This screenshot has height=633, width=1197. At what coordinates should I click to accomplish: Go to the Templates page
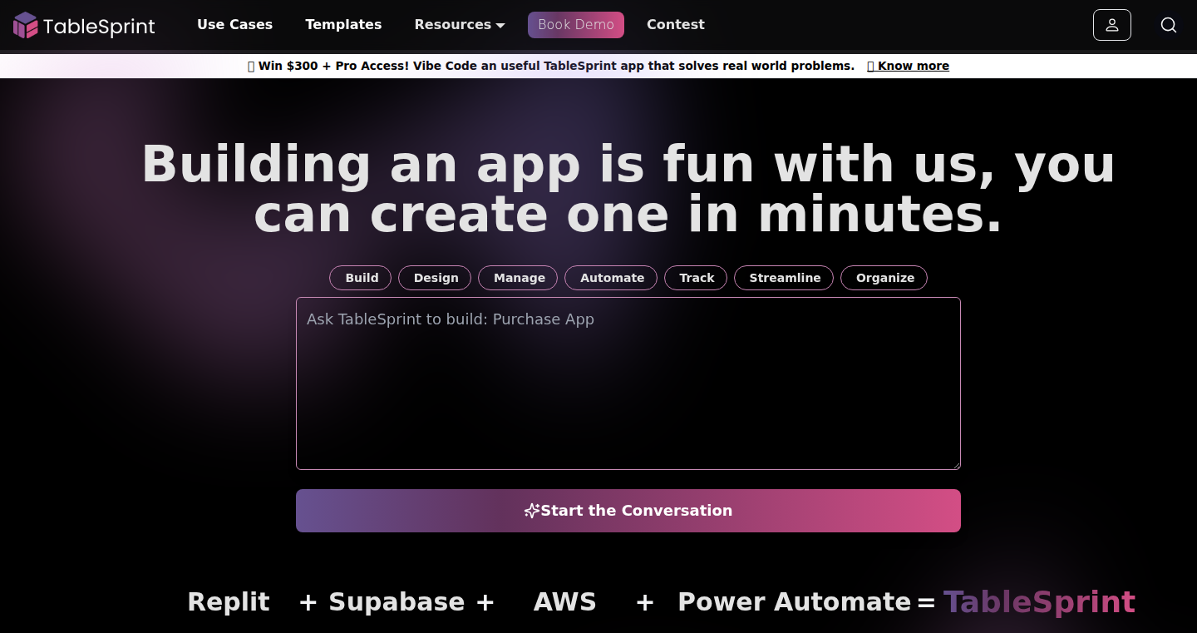click(343, 25)
